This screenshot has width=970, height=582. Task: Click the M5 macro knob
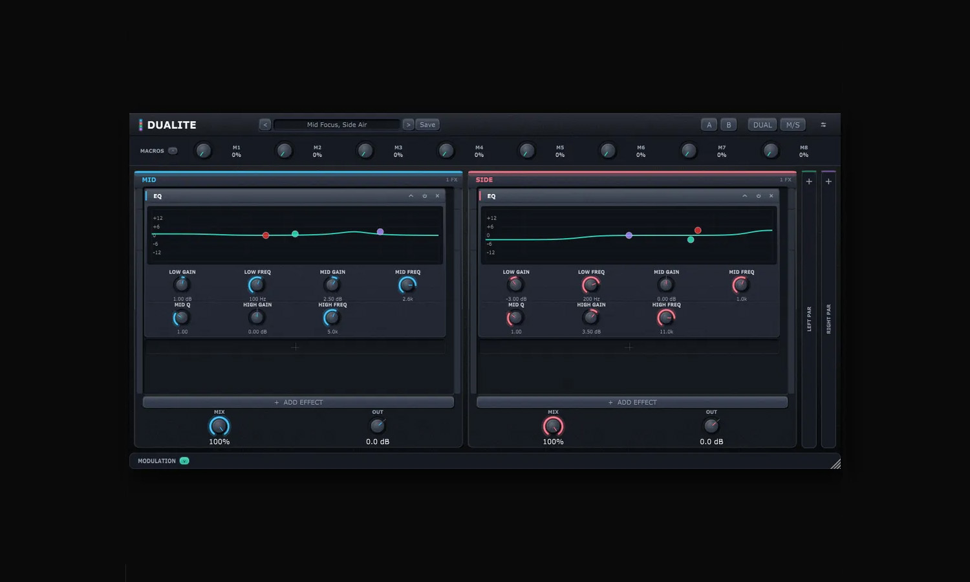click(526, 151)
